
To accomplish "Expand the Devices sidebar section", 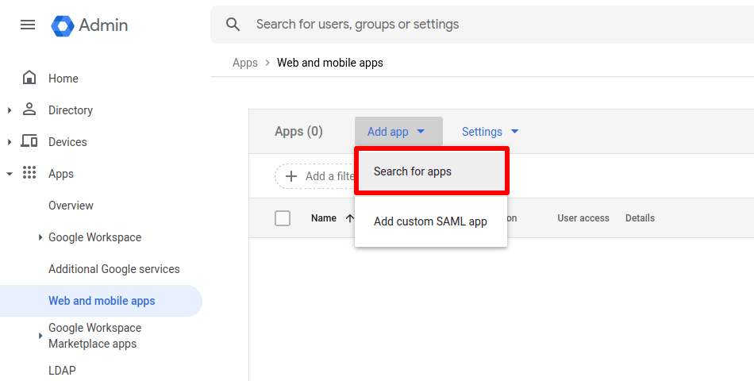I will pos(10,142).
